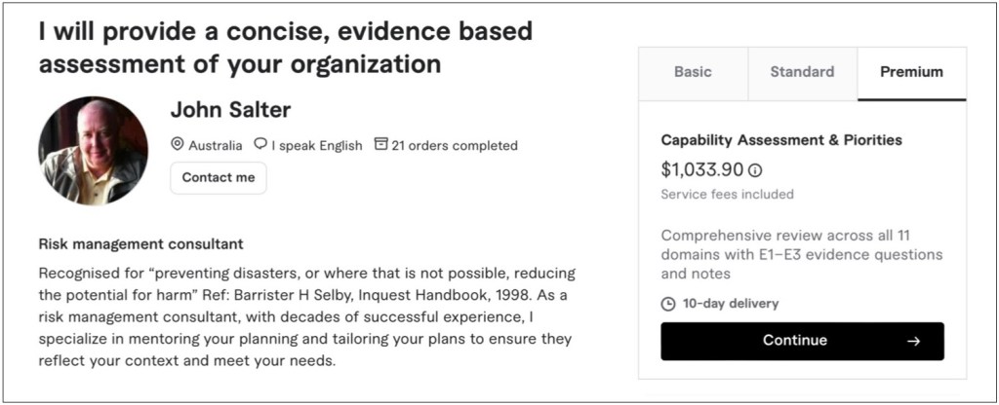
Task: Open the info icon next to the price
Action: tap(755, 170)
